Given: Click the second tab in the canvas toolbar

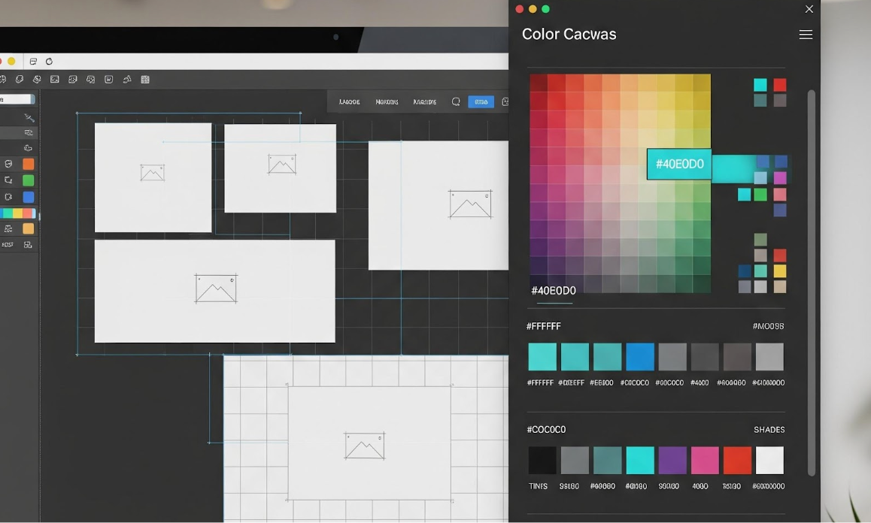Looking at the screenshot, I should (387, 101).
